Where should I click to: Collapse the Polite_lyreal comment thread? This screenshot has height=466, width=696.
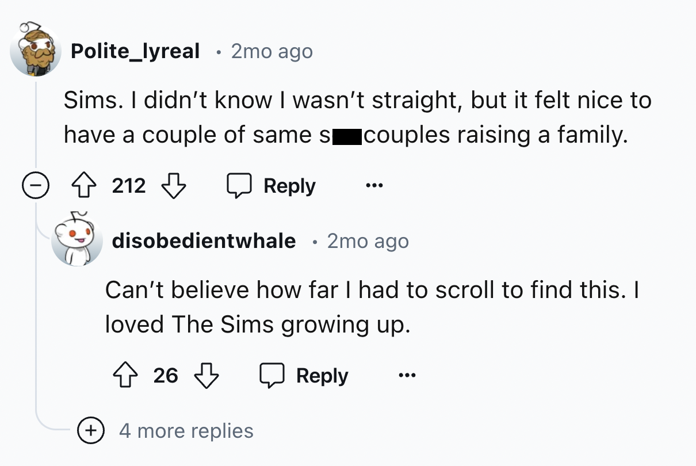pos(36,186)
